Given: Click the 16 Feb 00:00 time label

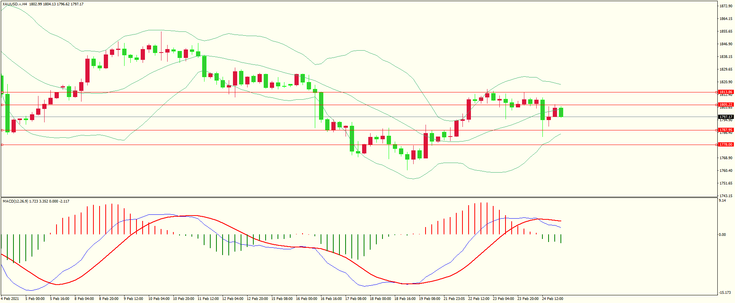Looking at the screenshot, I should coord(306,299).
